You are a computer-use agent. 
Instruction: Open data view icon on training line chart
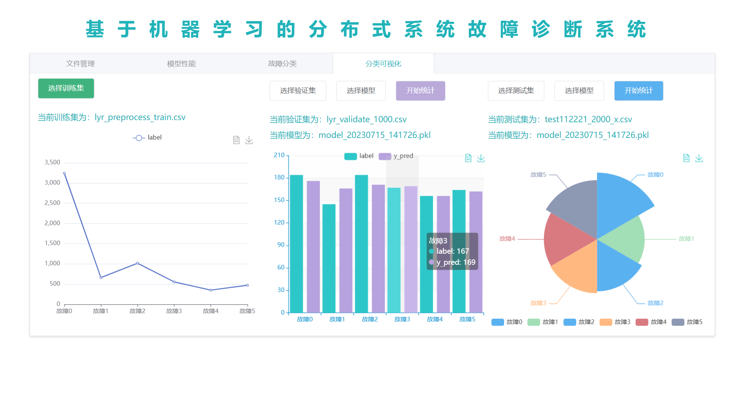coord(236,140)
